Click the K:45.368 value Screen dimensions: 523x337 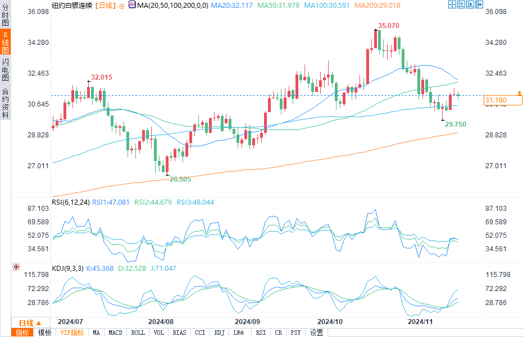[x=100, y=269]
